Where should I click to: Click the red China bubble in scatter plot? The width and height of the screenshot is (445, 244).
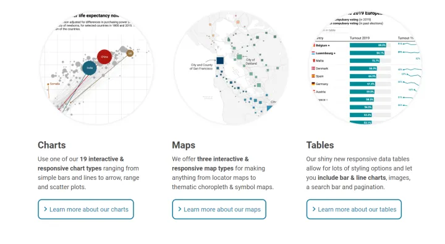click(x=104, y=57)
